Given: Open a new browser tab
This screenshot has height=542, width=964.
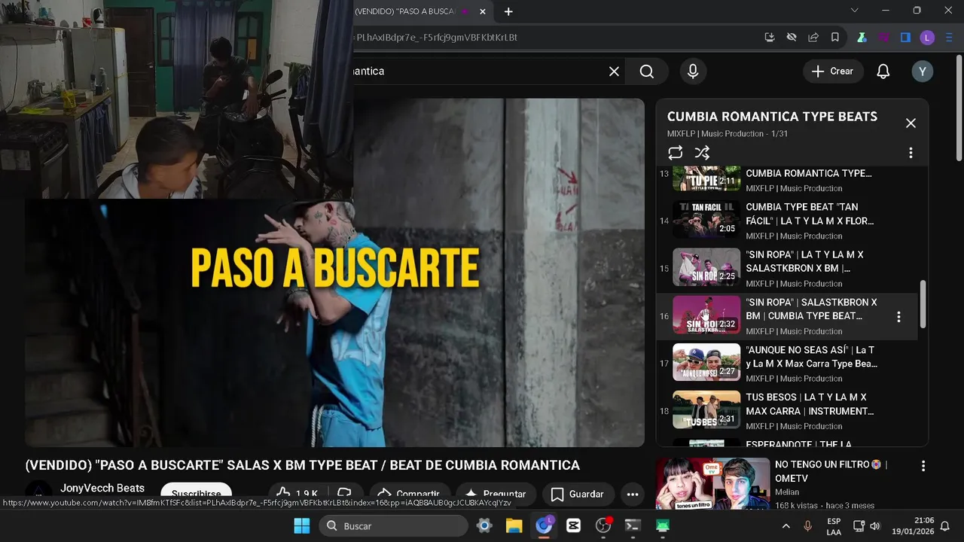Looking at the screenshot, I should (x=508, y=11).
